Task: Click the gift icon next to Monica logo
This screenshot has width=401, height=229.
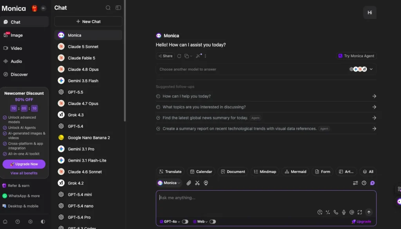Action: (34, 8)
